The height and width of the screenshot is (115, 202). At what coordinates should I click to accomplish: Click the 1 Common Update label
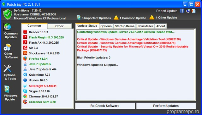pos(133,18)
